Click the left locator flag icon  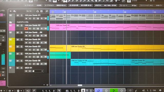click(34, 91)
